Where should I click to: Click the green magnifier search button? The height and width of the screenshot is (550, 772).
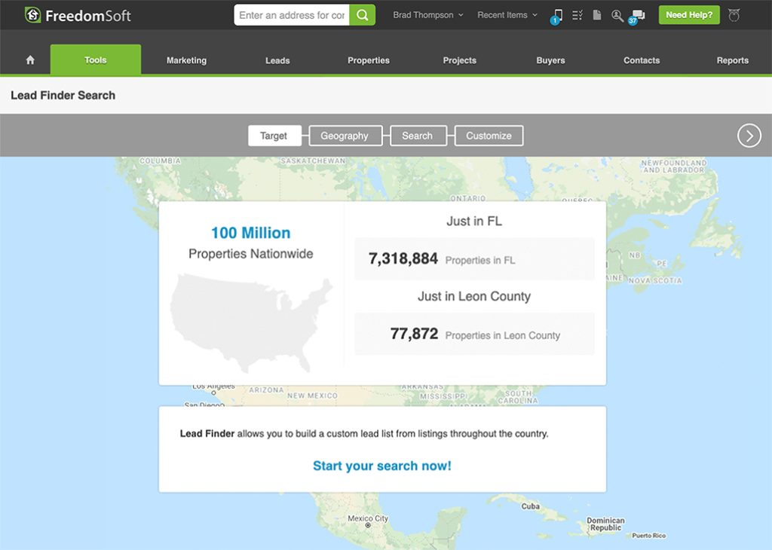pos(362,15)
